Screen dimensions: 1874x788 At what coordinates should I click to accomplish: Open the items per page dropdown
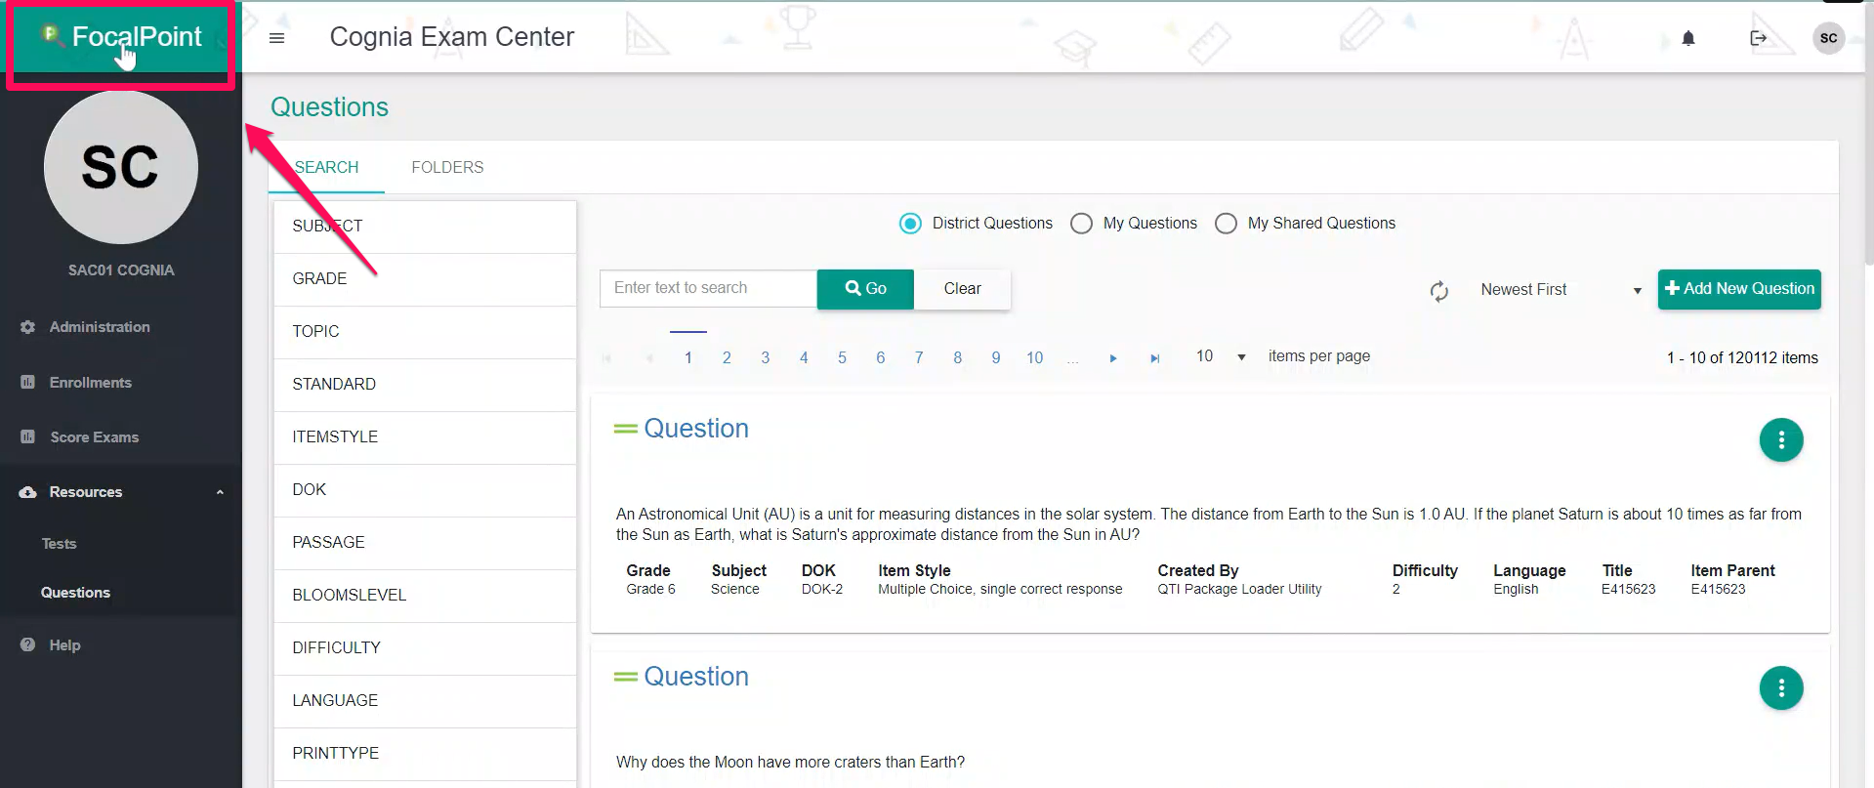1220,356
